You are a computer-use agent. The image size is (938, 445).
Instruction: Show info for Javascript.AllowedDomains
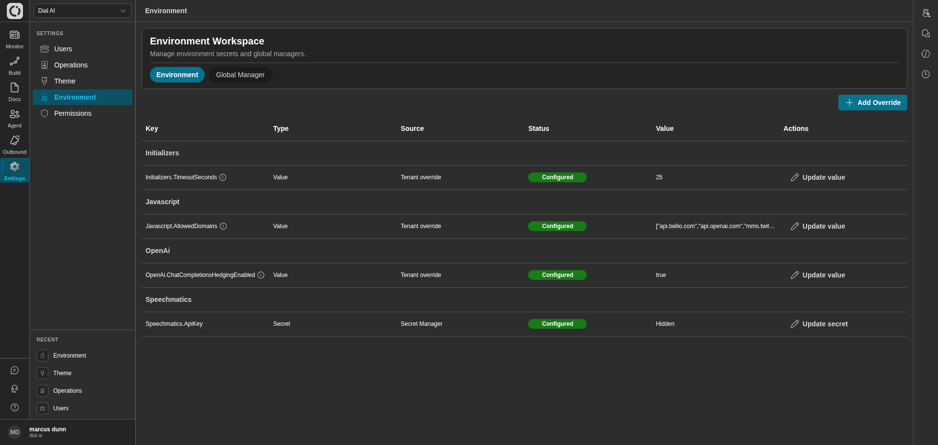[223, 226]
